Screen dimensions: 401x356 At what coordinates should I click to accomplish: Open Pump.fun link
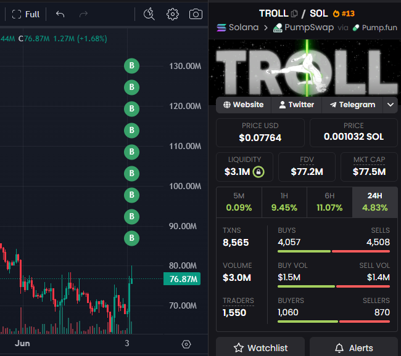pyautogui.click(x=374, y=28)
